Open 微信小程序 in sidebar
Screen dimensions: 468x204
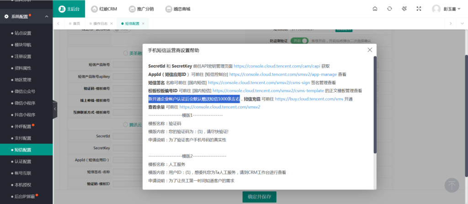click(x=25, y=103)
